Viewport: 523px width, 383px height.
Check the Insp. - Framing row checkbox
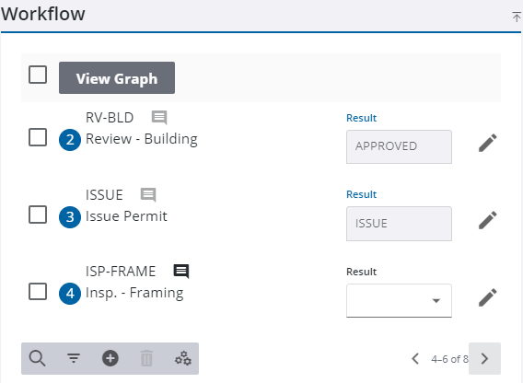38,291
